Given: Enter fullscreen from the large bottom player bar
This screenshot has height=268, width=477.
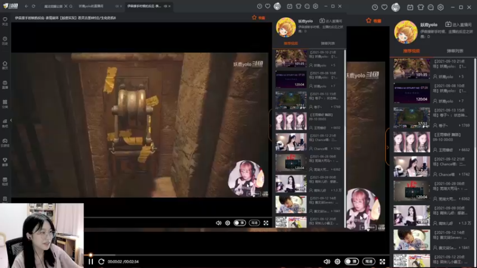Looking at the screenshot, I should (x=382, y=261).
